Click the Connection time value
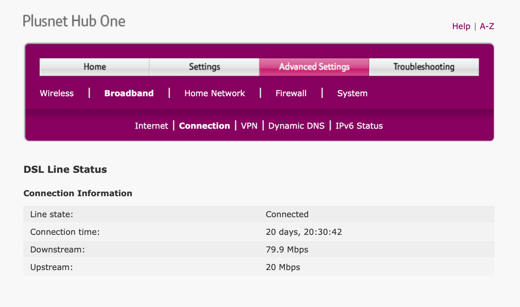The width and height of the screenshot is (520, 307). point(303,232)
